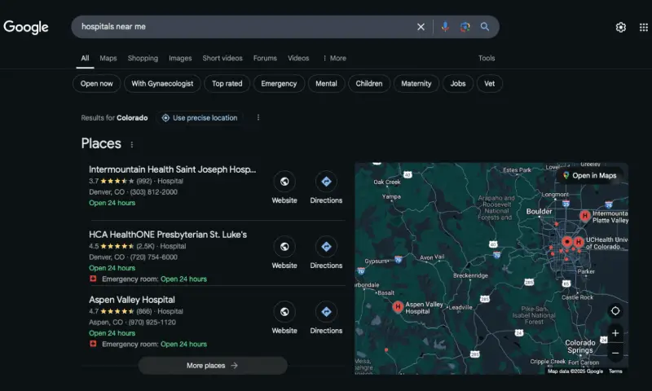This screenshot has height=391, width=652.
Task: Switch to the Forums tab
Action: [265, 58]
